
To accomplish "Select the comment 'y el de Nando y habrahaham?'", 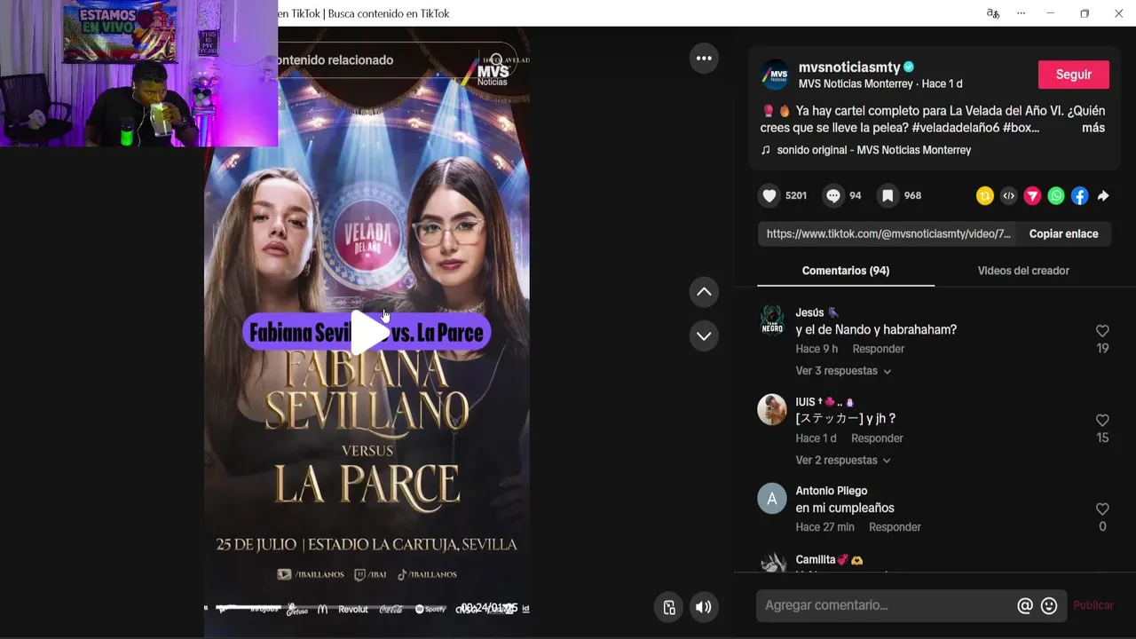I will 876,330.
